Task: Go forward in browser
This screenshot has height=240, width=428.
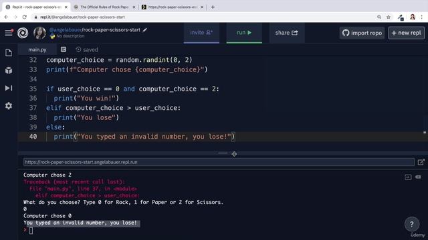Action: click(x=15, y=17)
